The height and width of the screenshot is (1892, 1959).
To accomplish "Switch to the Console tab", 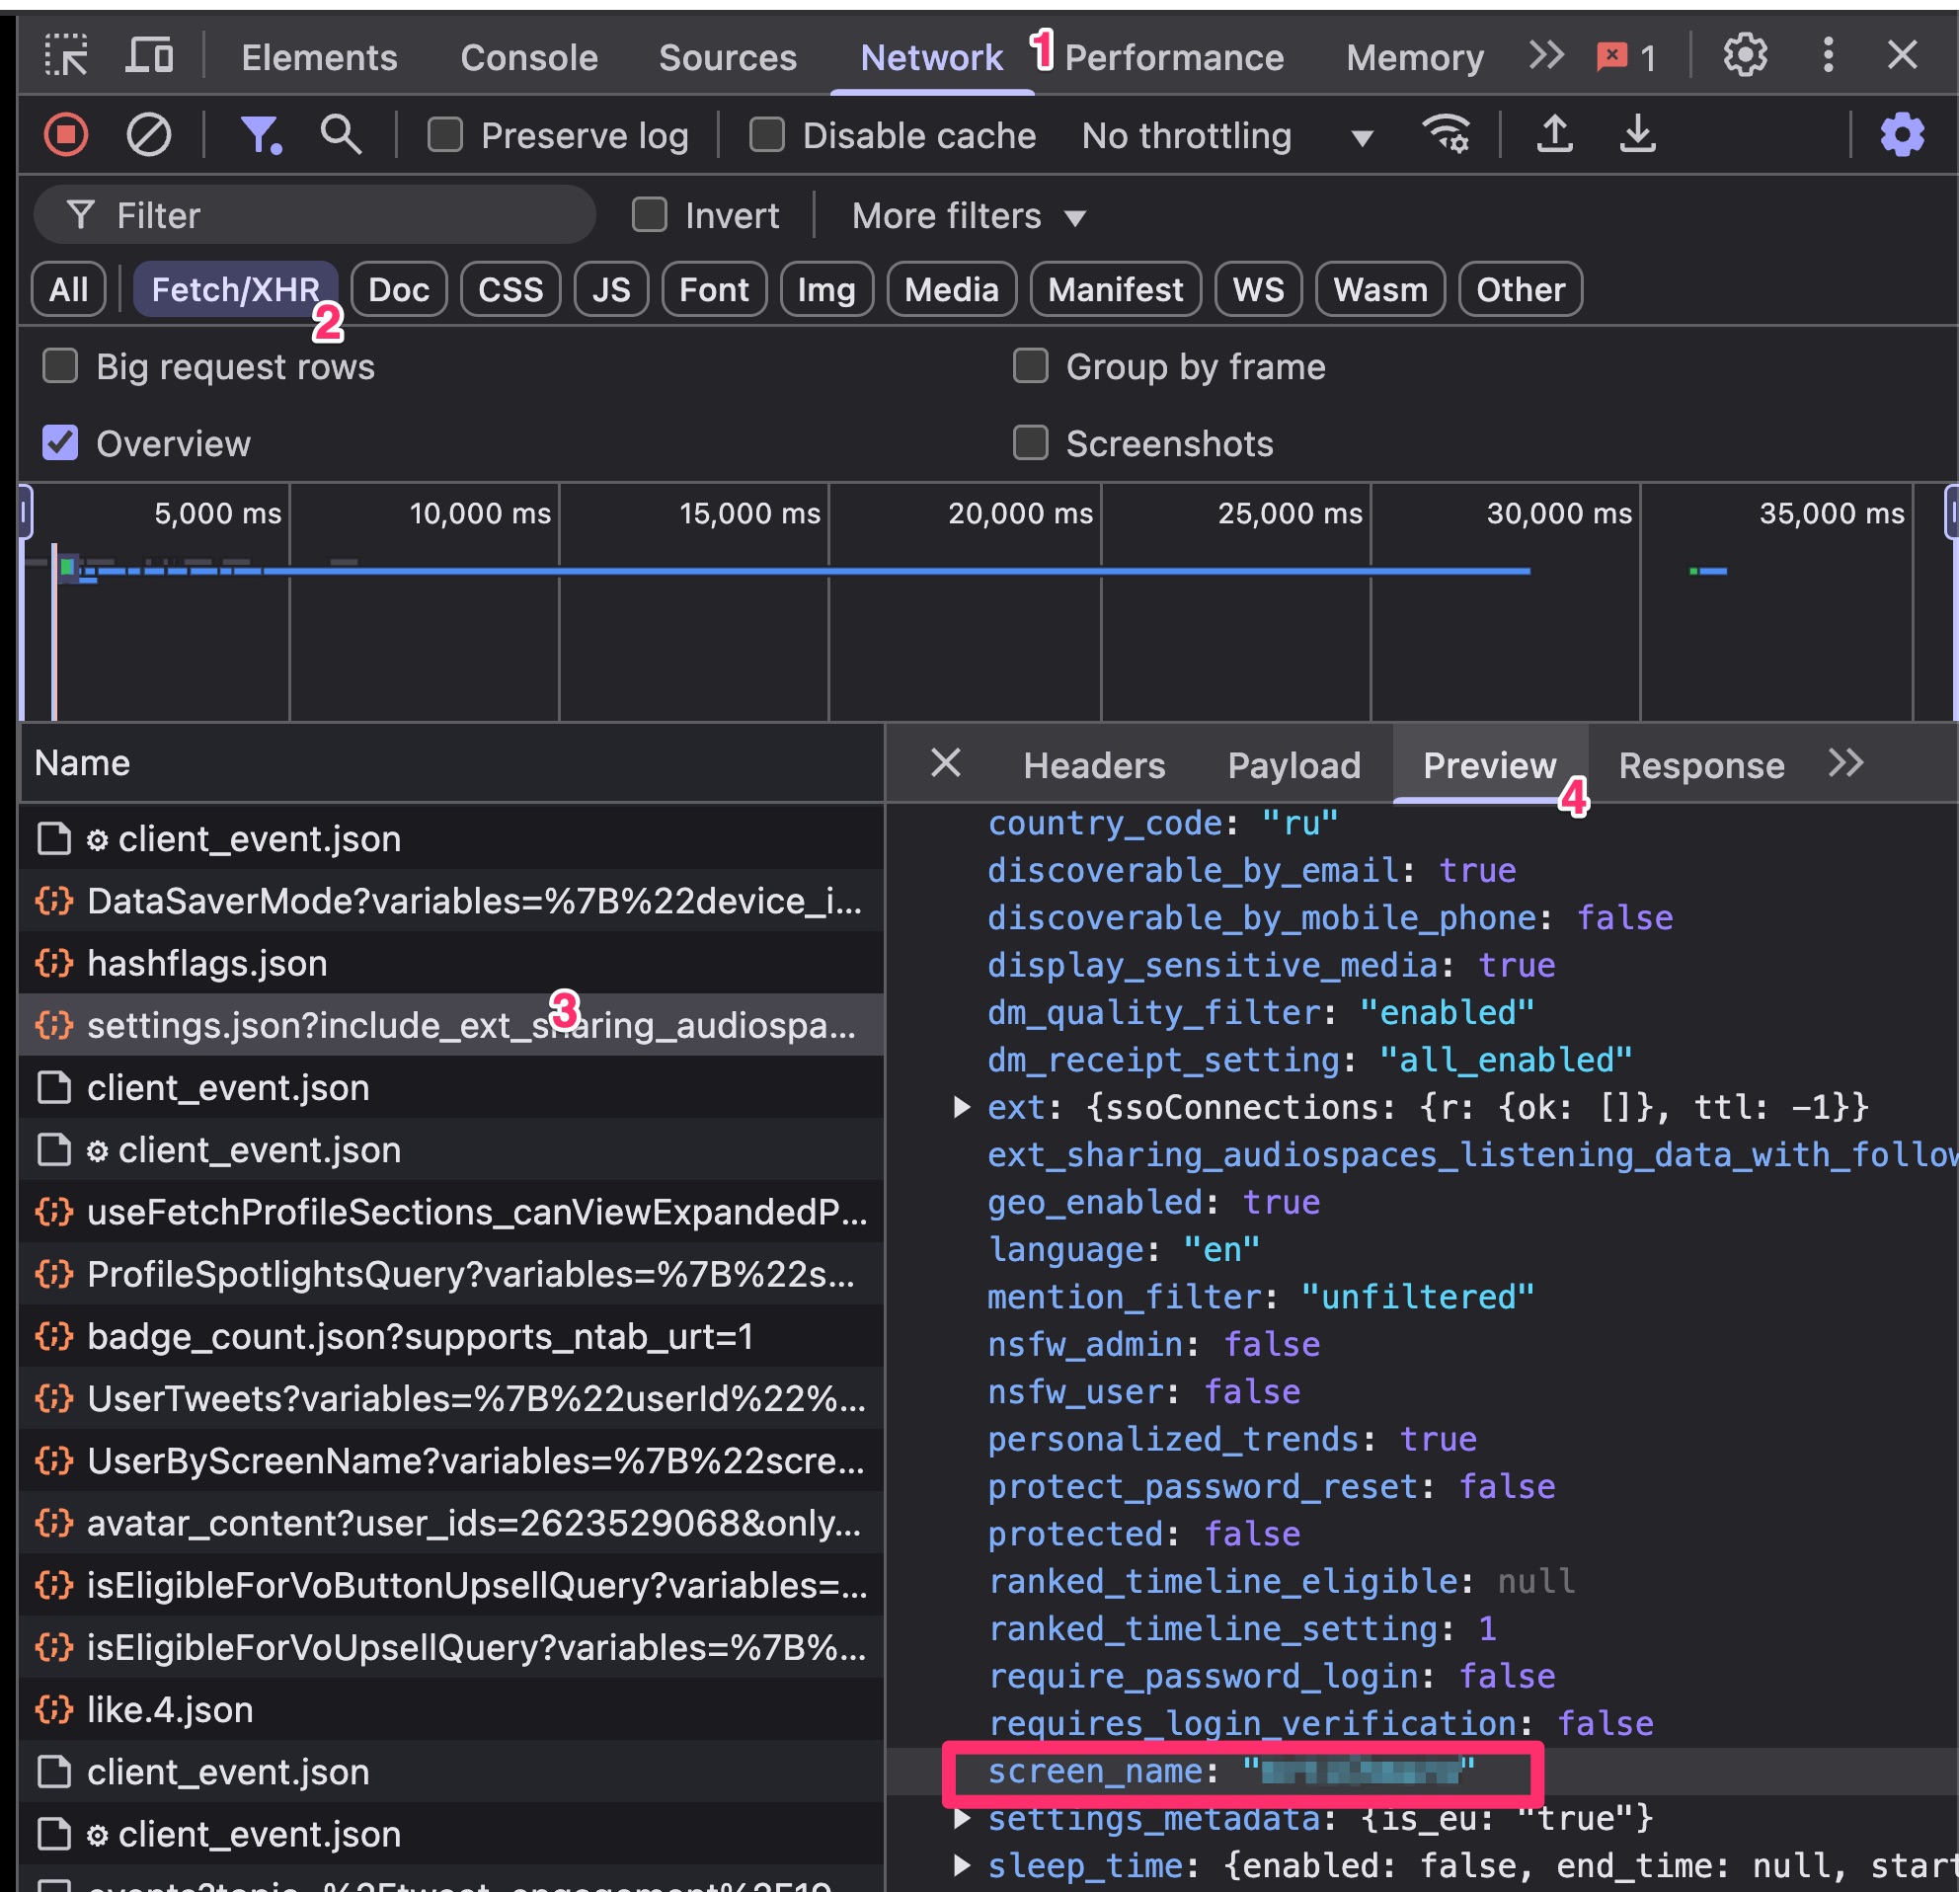I will click(x=528, y=58).
